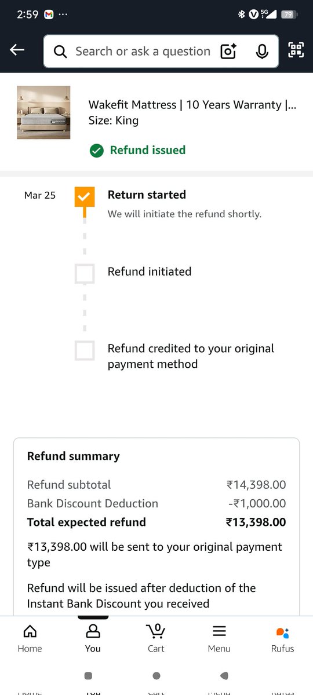Tap the microphone voice search icon
Image resolution: width=313 pixels, height=695 pixels.
[x=262, y=52]
